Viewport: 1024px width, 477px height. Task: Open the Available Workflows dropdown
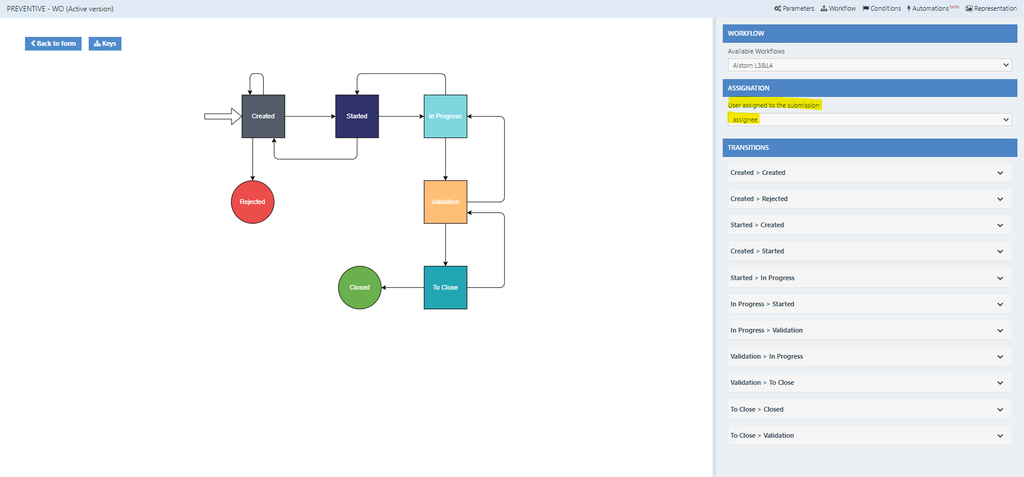click(x=870, y=65)
